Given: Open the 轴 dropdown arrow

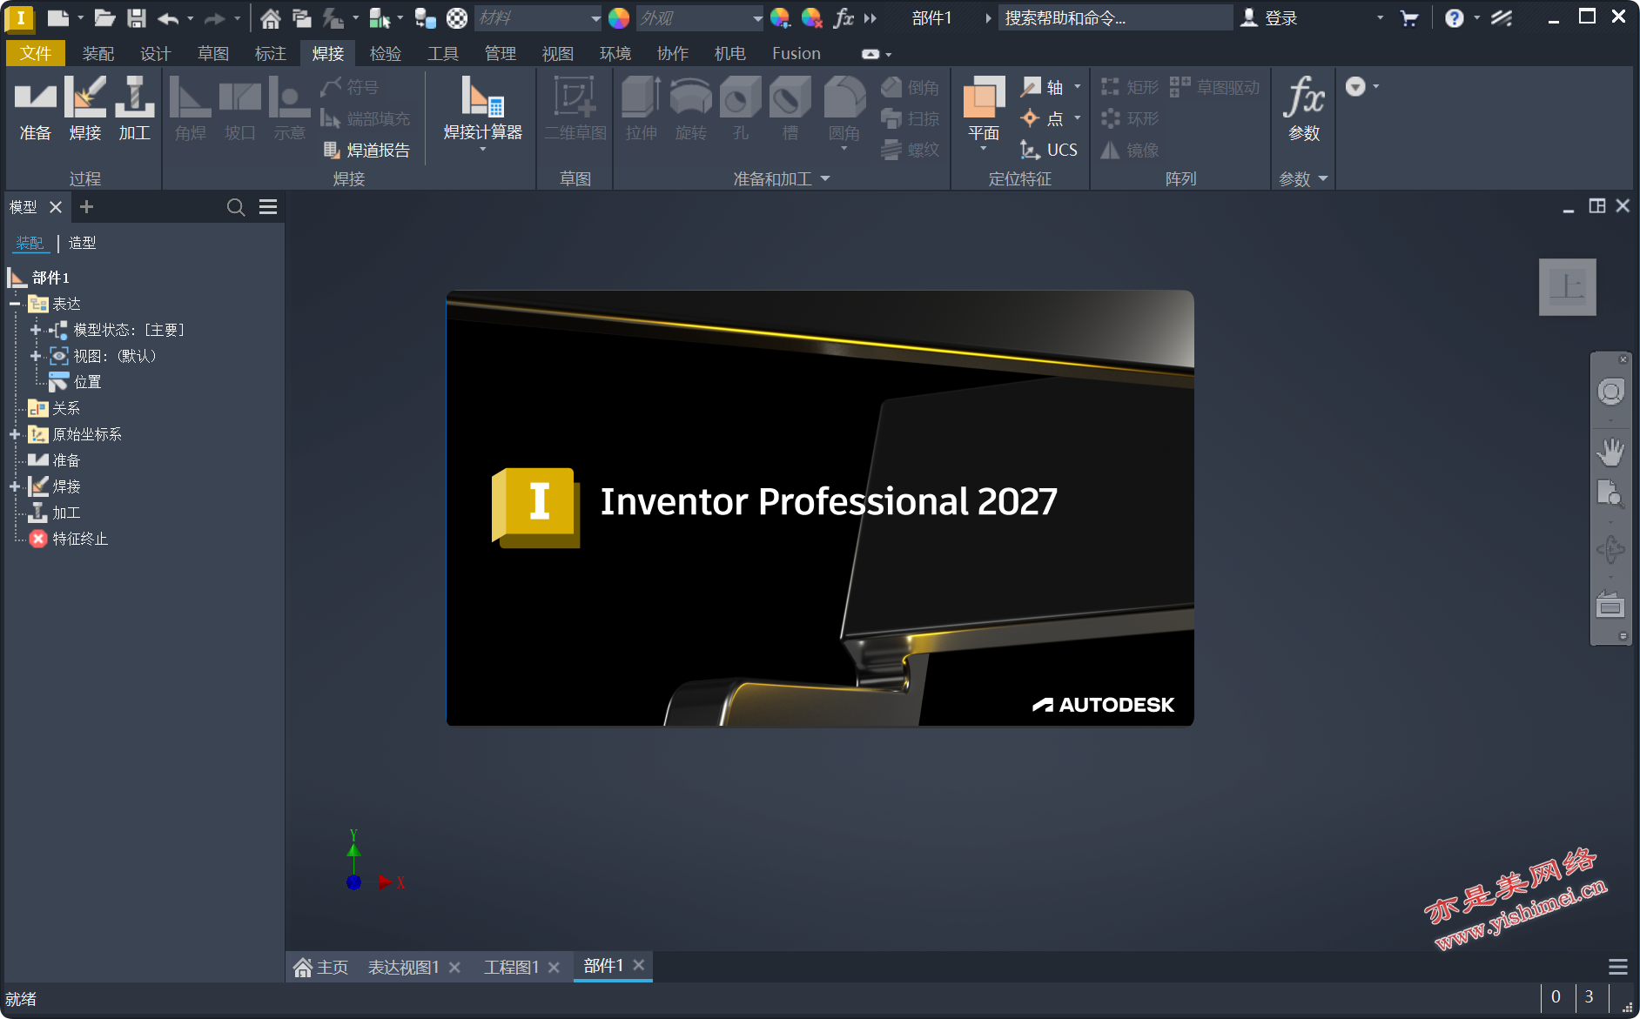Looking at the screenshot, I should coord(1078,87).
